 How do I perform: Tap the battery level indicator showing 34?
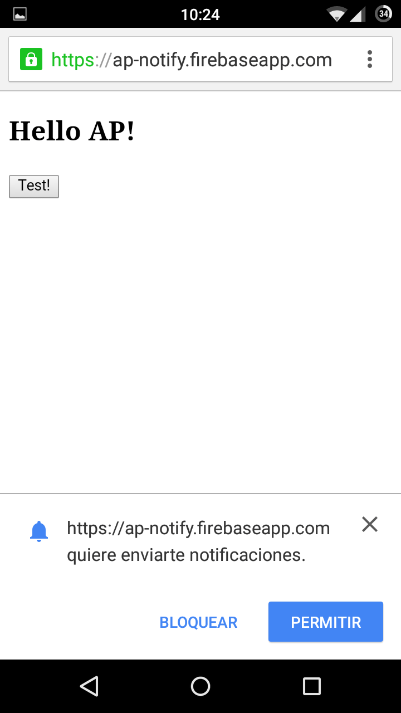(384, 14)
